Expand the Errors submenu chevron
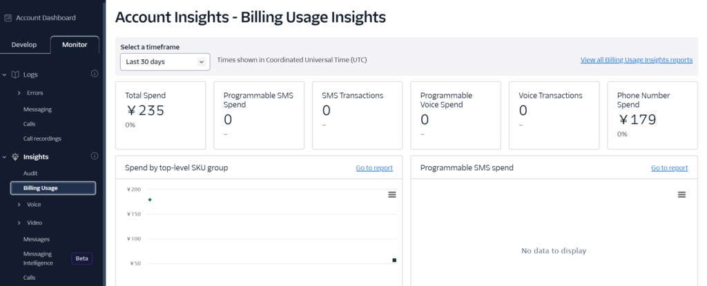Screen dimensions: 707x286 point(19,93)
